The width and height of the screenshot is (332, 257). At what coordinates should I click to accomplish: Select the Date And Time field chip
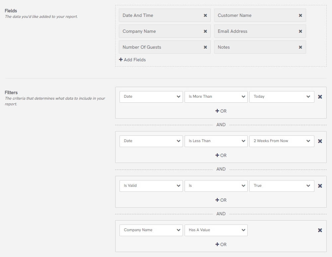pos(165,16)
